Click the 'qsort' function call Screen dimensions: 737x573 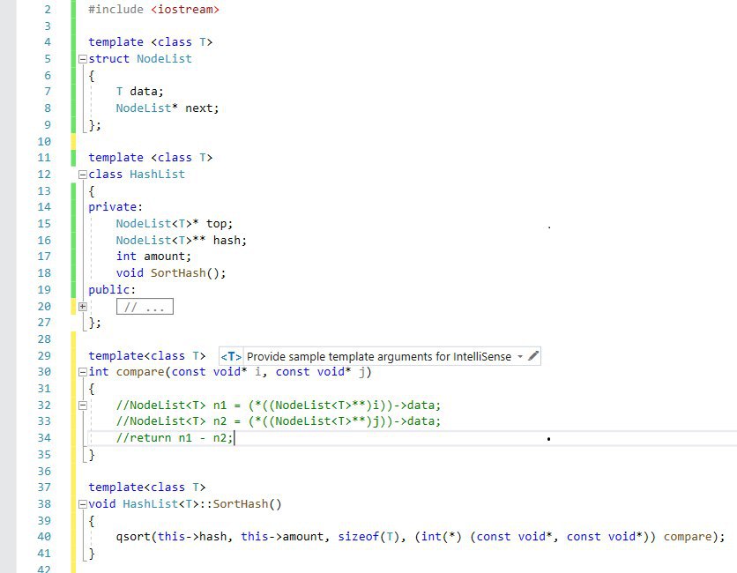133,537
